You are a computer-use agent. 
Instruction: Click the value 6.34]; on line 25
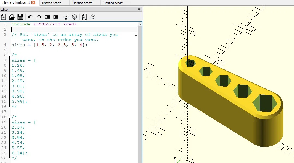tap(20, 153)
